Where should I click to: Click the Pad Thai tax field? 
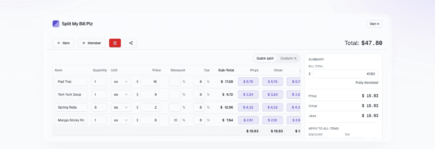point(199,82)
